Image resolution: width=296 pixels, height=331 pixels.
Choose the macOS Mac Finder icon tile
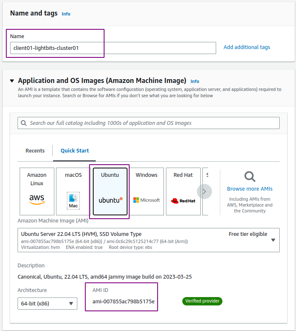point(73,191)
